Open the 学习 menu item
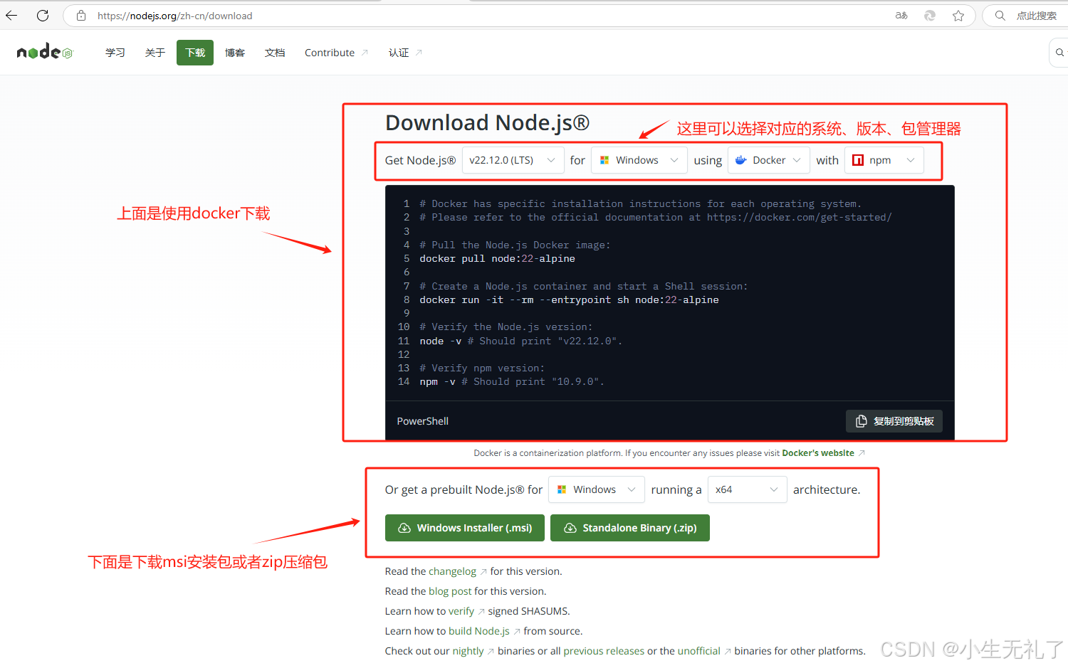This screenshot has height=668, width=1068. [115, 53]
